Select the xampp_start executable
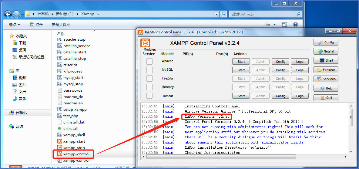Image resolution: width=359 pixels, height=169 pixels. [x=71, y=141]
